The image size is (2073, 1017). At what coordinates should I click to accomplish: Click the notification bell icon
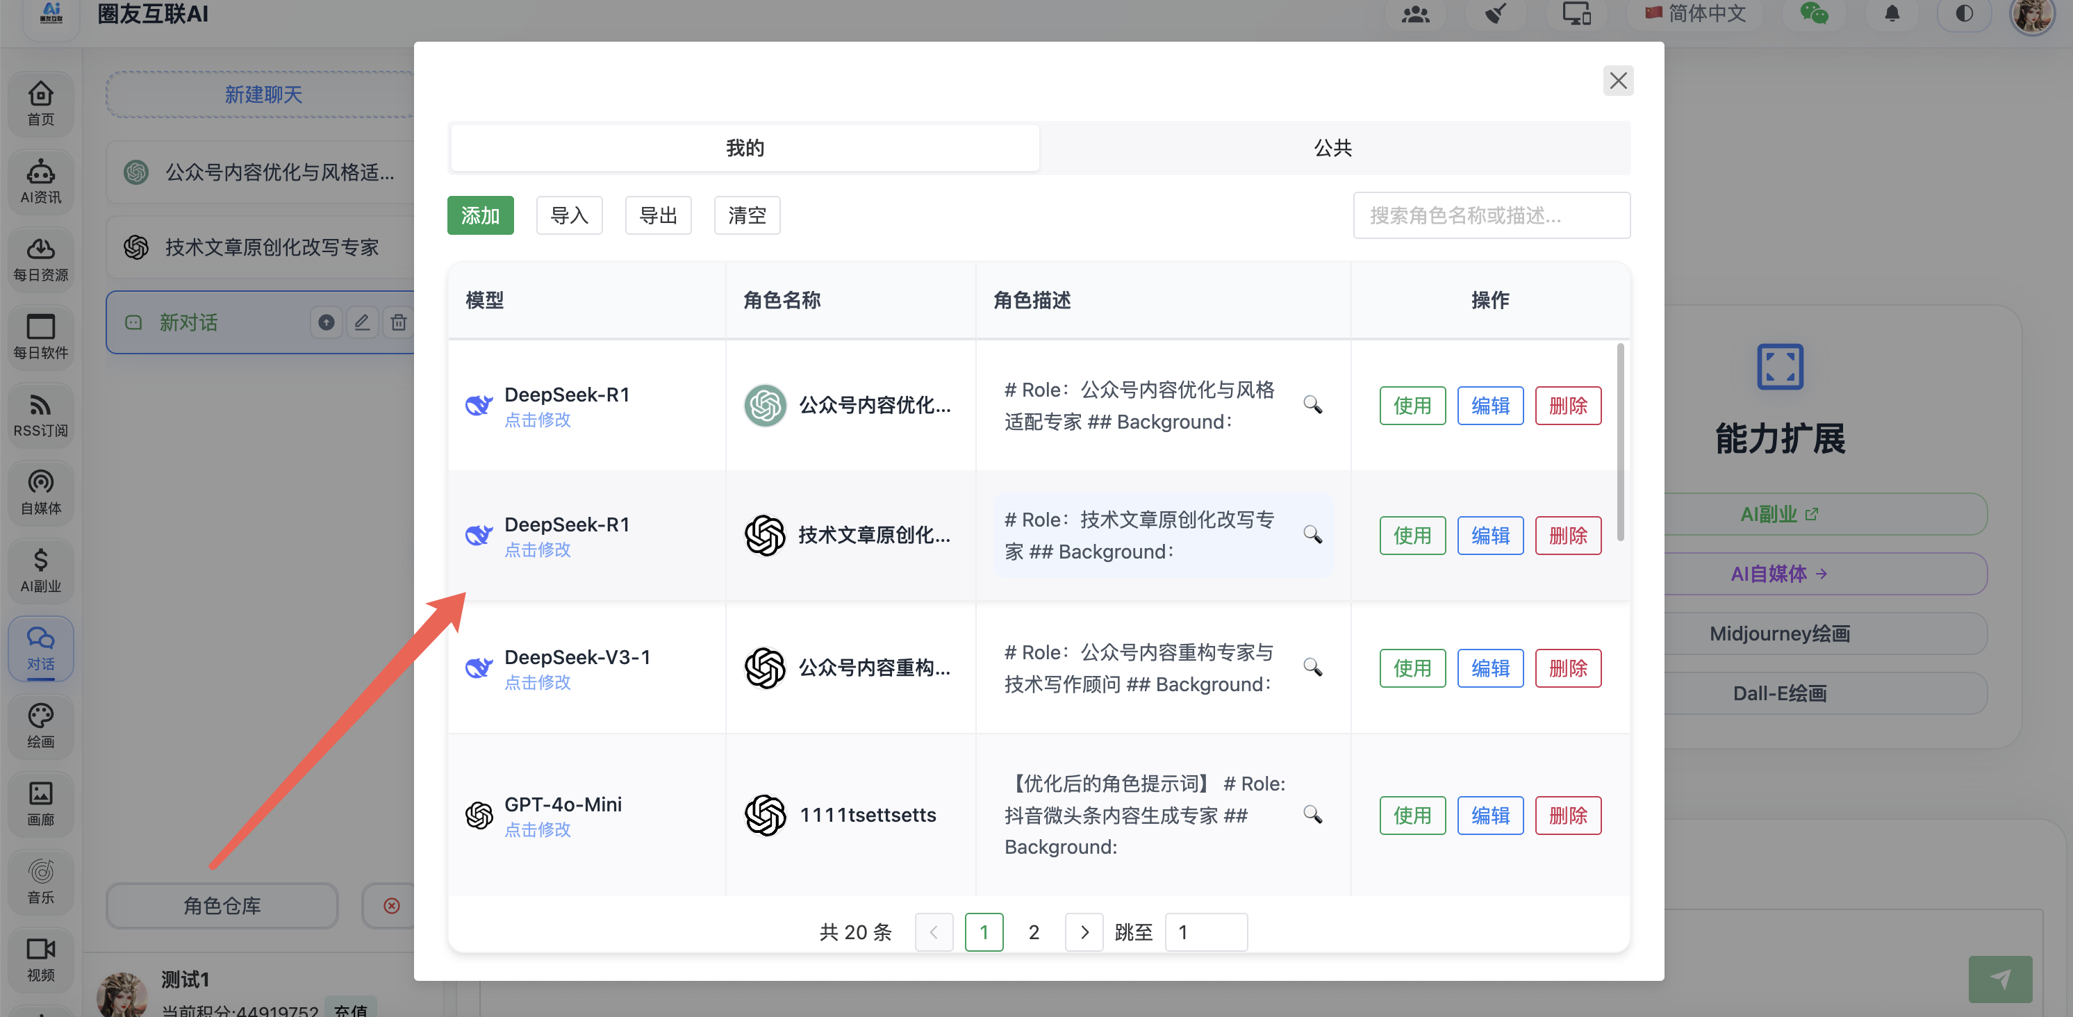(1892, 14)
